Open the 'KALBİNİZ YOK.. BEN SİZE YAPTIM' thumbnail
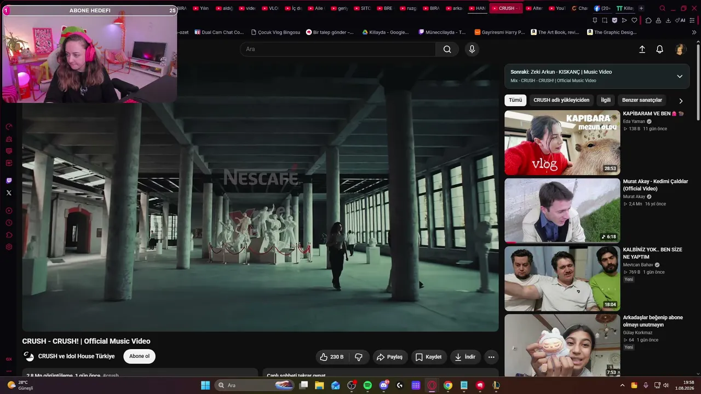This screenshot has height=394, width=701. [562, 279]
